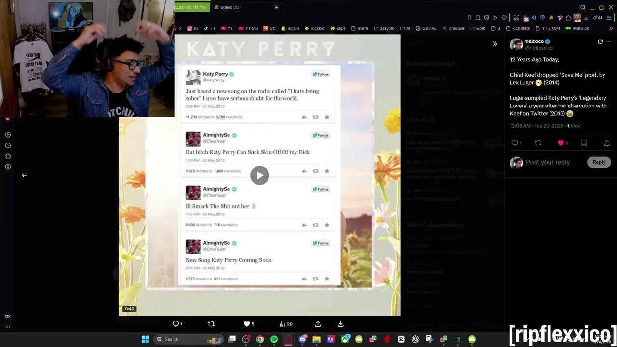
Task: Switch to the Speed Dial tab
Action: click(x=228, y=7)
